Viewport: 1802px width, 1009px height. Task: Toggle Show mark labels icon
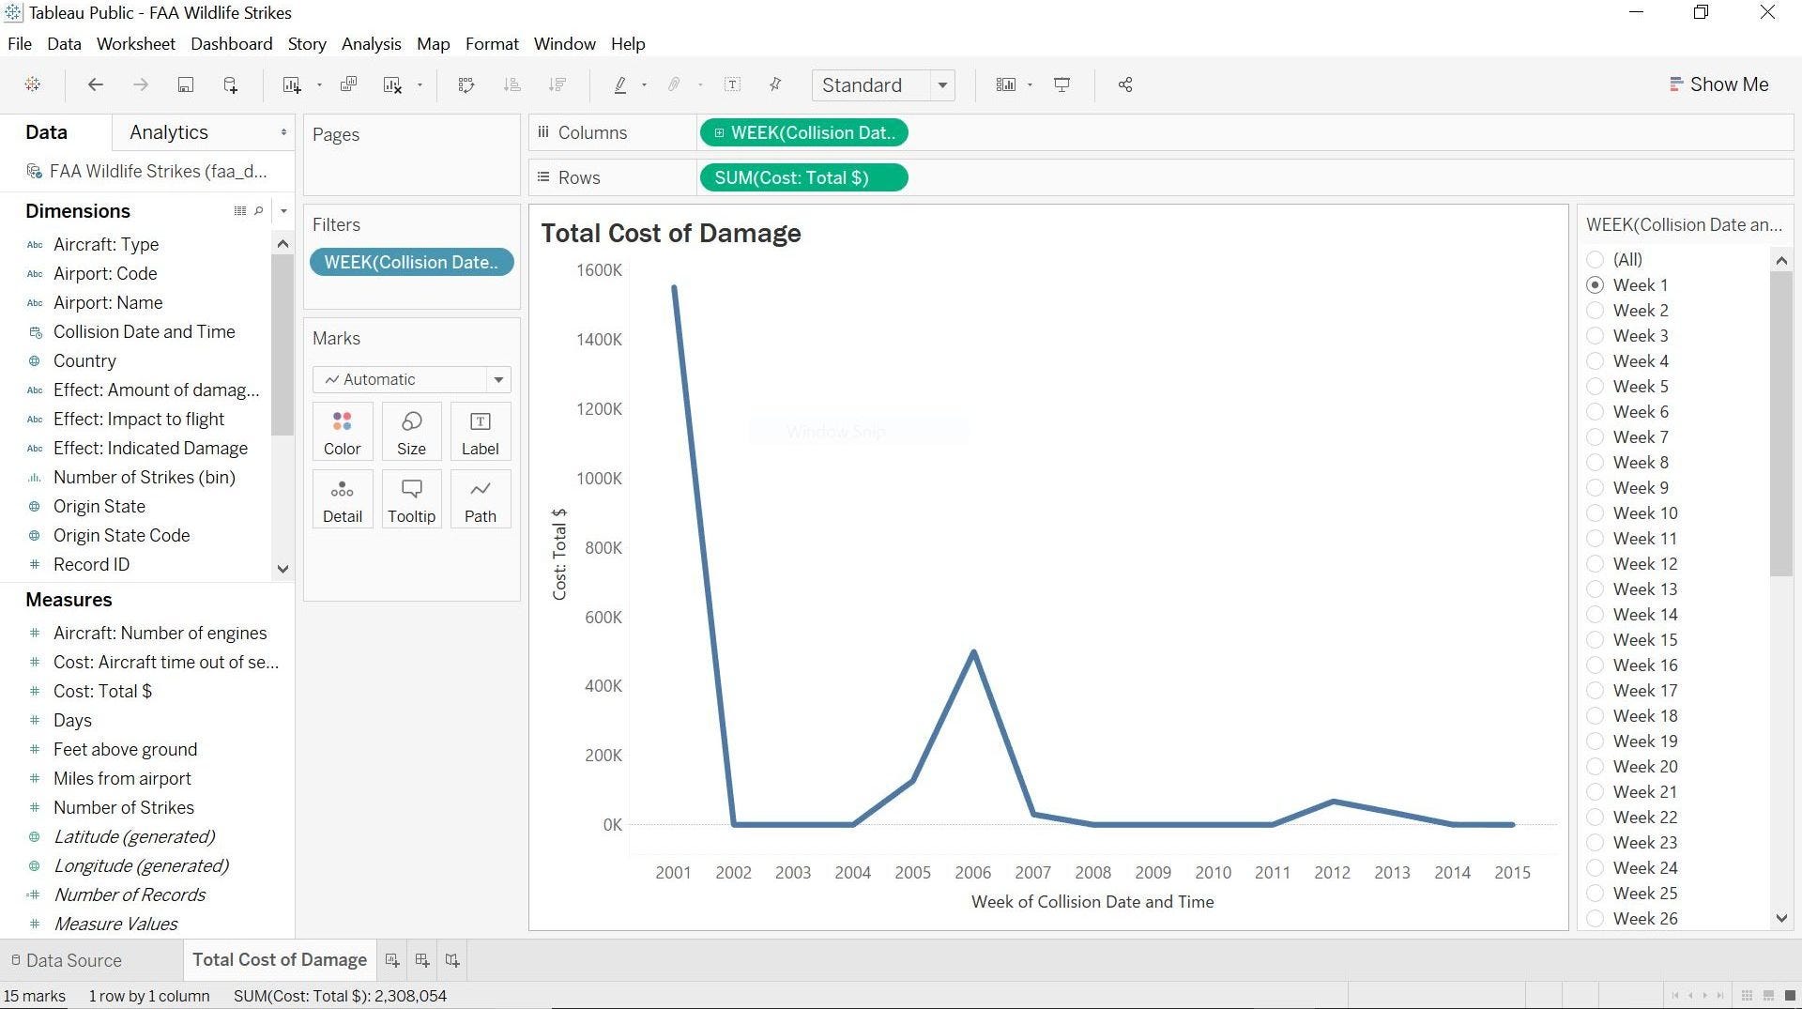[733, 84]
